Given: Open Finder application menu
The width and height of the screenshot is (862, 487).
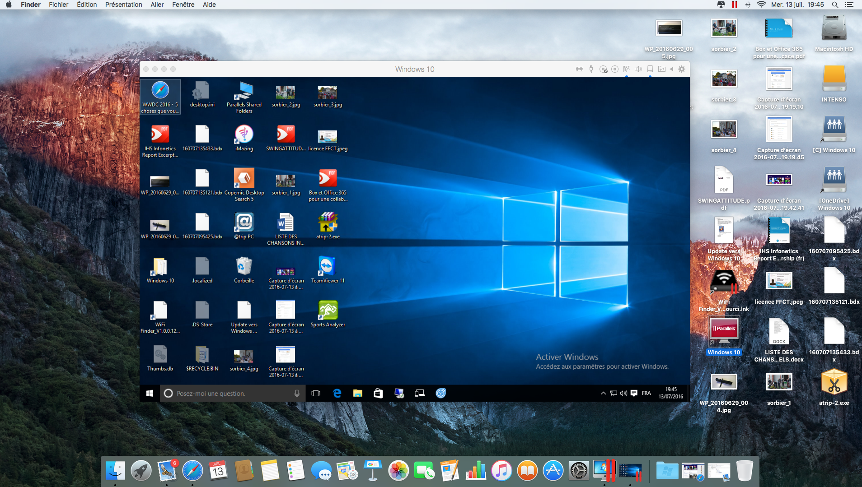Looking at the screenshot, I should tap(31, 5).
